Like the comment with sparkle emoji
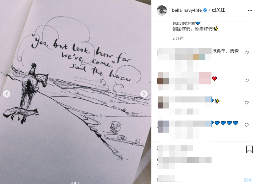 tap(247, 103)
